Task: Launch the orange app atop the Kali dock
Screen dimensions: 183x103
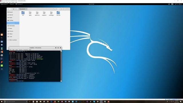Action: point(2,35)
